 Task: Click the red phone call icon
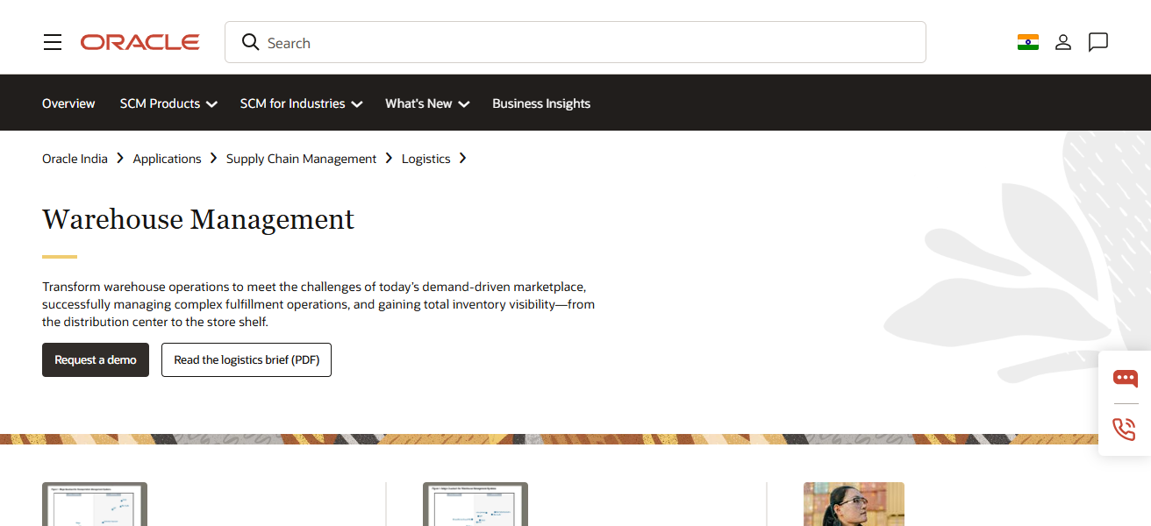point(1125,429)
